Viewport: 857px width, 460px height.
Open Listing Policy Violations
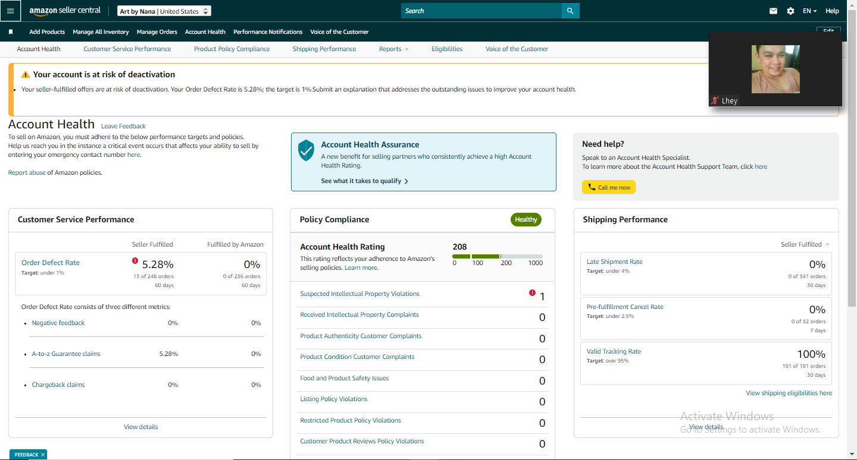(334, 399)
